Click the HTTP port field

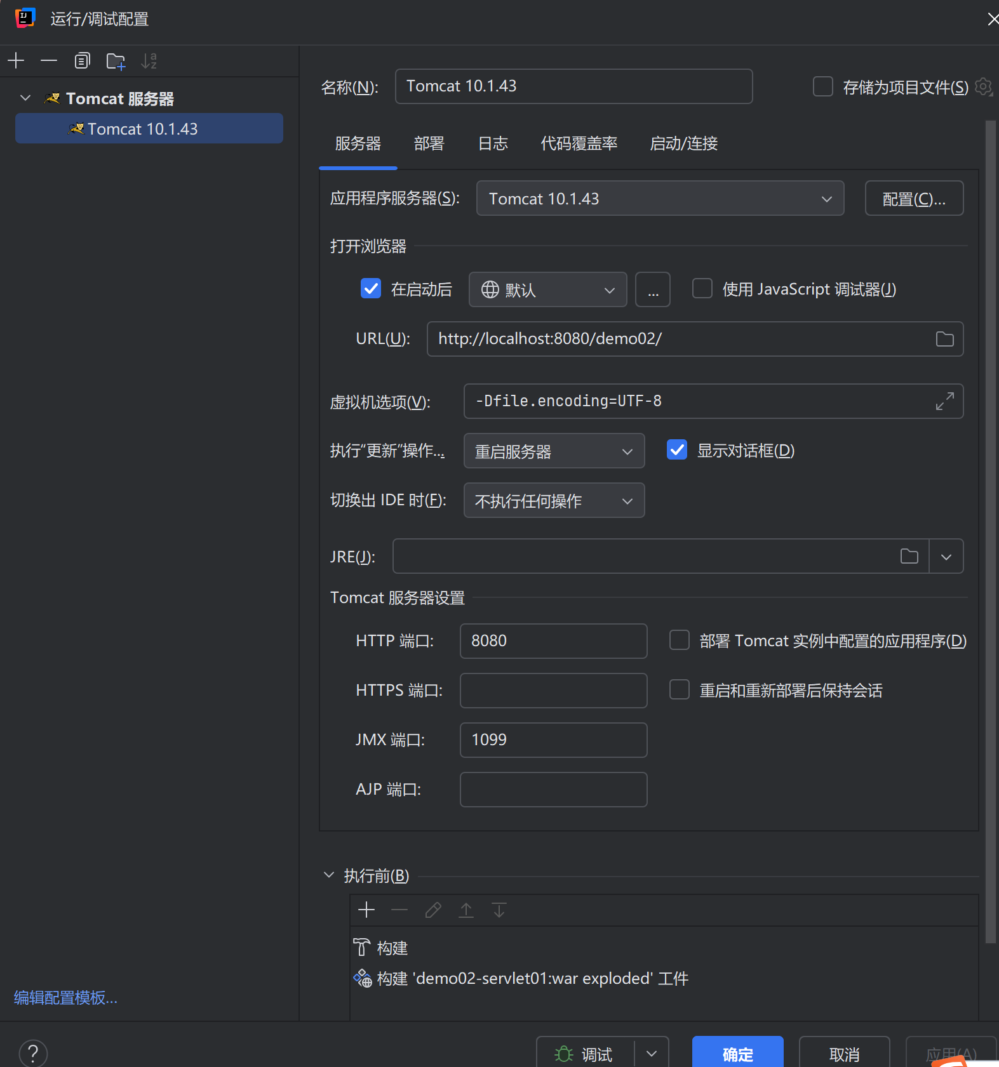pos(553,641)
